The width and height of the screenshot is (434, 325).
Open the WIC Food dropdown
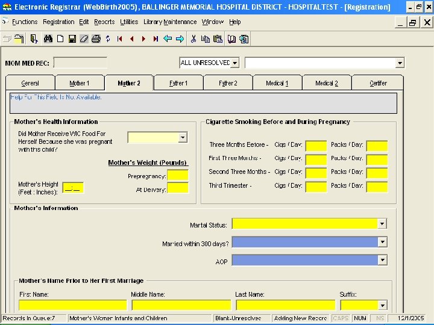(183, 138)
